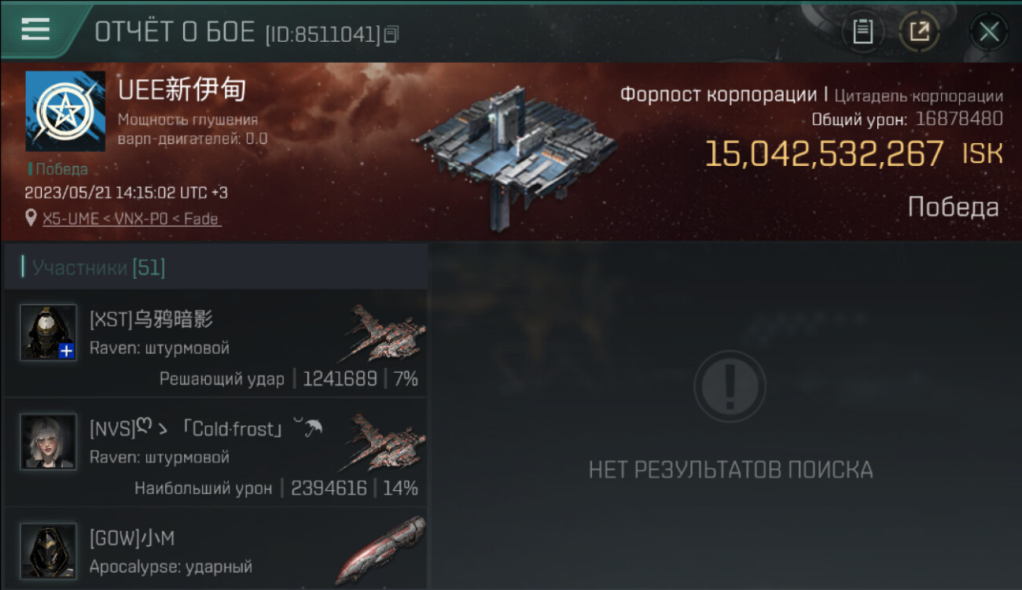
Task: Open the clipboard report icon
Action: (x=862, y=31)
